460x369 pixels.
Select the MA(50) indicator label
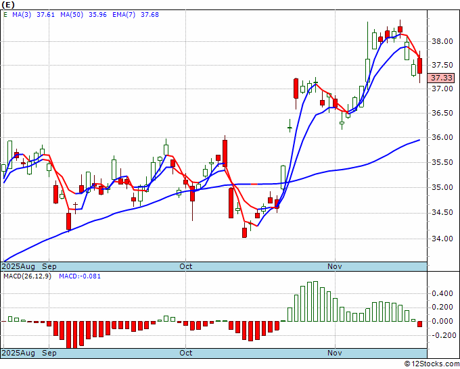(72, 15)
